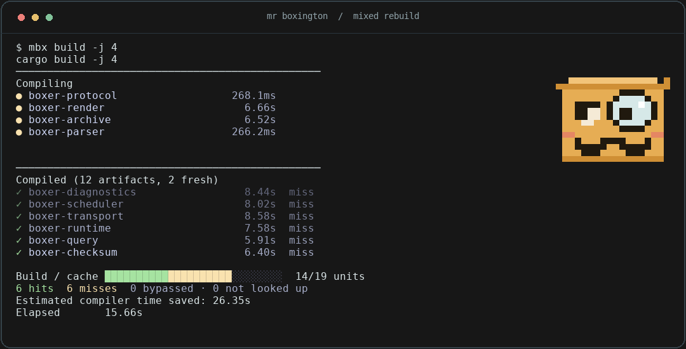Click the yellow minimize window dot
This screenshot has width=686, height=349.
pos(35,18)
